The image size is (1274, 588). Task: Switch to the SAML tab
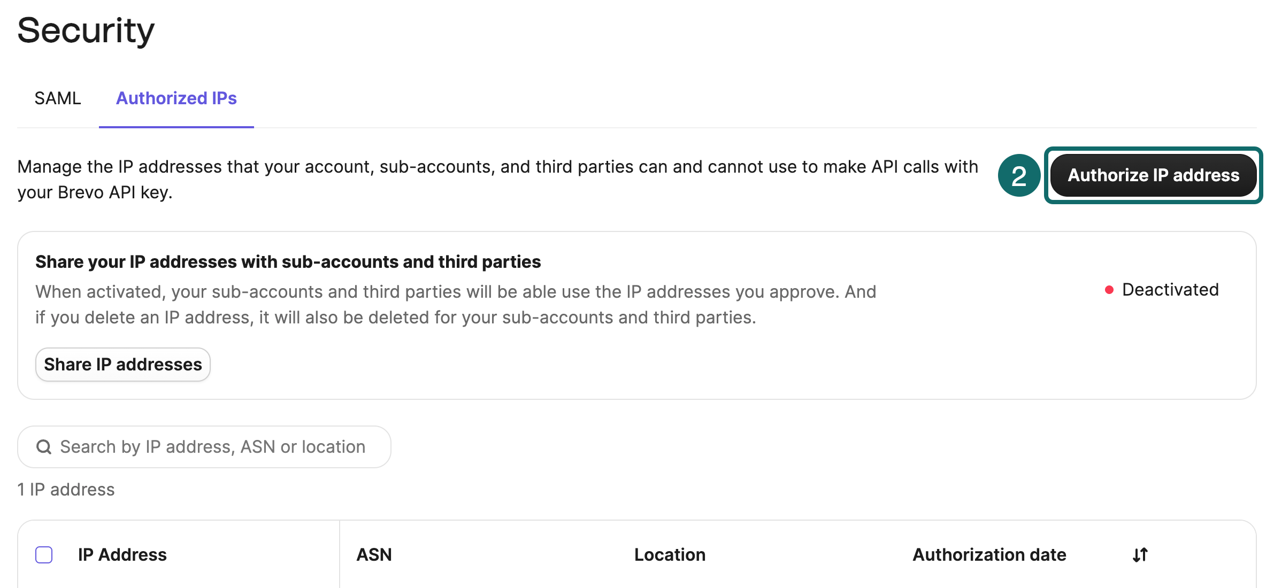(58, 98)
